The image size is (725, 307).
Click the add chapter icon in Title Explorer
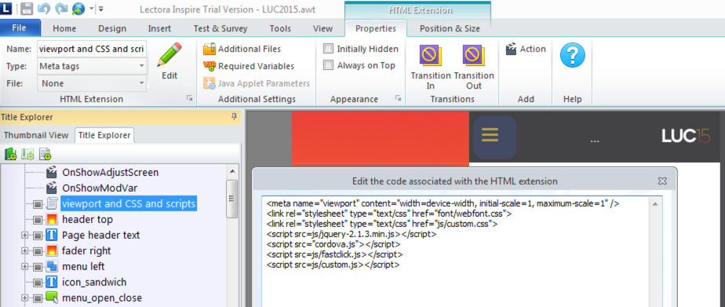[x=10, y=154]
